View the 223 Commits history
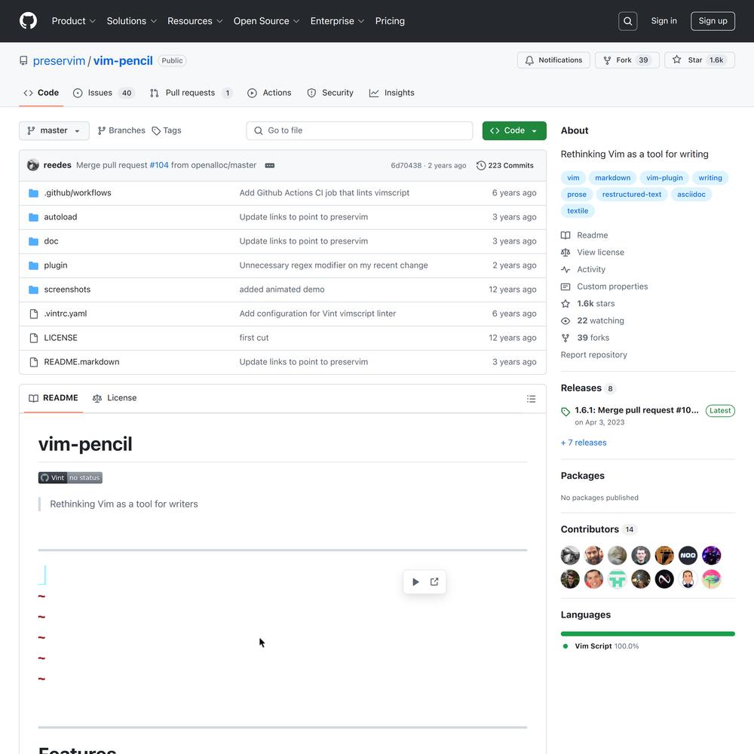The image size is (754, 754). 505,165
